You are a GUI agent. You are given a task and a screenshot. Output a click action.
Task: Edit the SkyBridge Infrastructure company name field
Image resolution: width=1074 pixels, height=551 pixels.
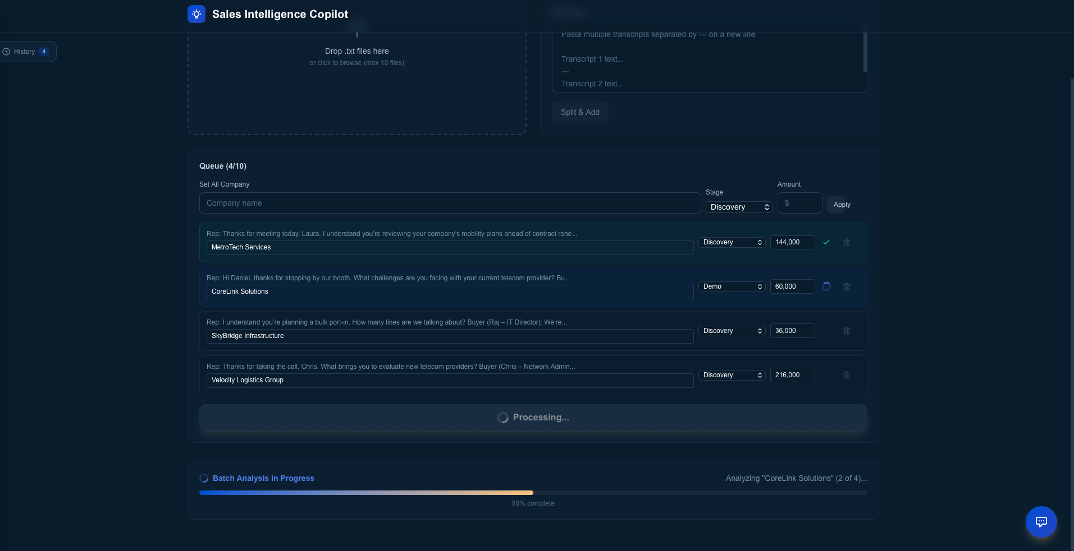pos(450,336)
